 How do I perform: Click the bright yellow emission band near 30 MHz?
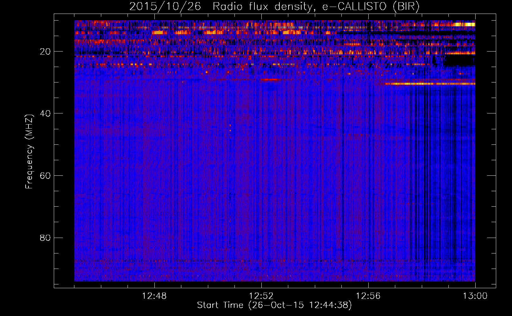click(x=430, y=84)
